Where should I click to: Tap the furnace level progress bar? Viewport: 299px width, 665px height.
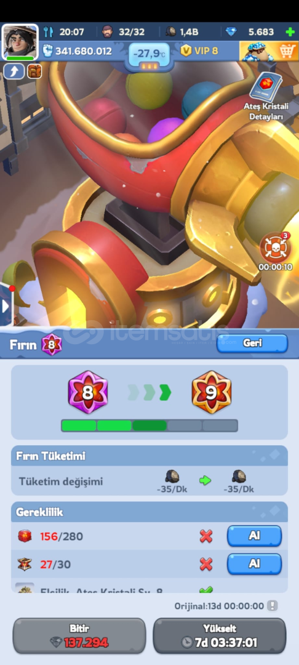pos(149,425)
